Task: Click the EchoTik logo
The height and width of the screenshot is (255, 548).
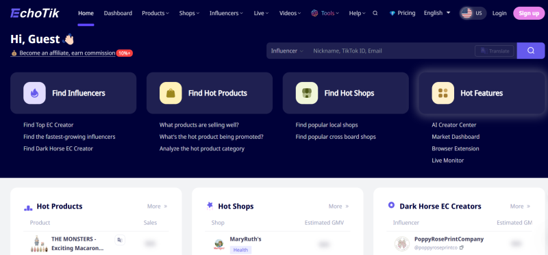Action: pos(35,13)
